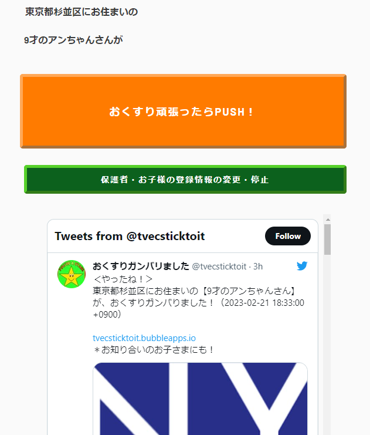370x435 pixels.
Task: Visit the tvecsticktoit.bubbleapps.io link
Action: [144, 338]
